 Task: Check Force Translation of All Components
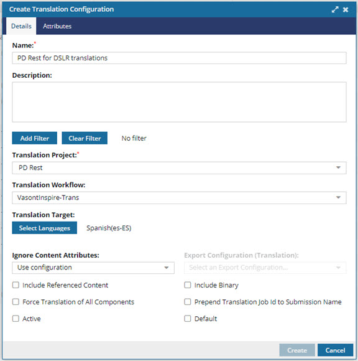pos(16,302)
